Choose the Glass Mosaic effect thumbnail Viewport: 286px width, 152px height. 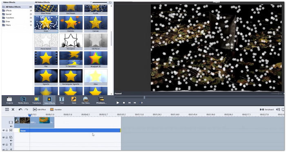coord(46,10)
